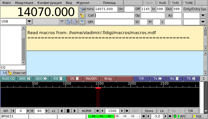Screen dimensions: 208x119
Task: Click the KN macro button
Action: point(58,79)
